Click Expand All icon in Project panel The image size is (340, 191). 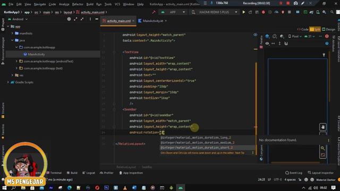pyautogui.click(x=75, y=19)
